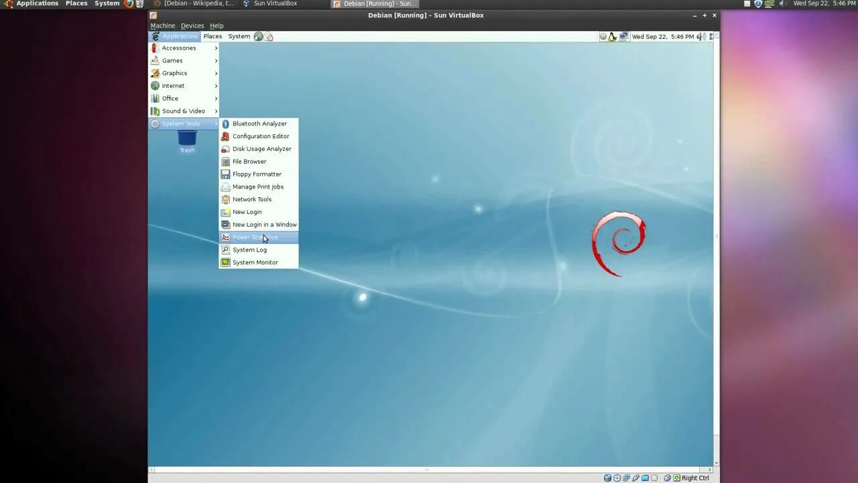This screenshot has width=858, height=483.
Task: Click the System Log magnifier icon
Action: pyautogui.click(x=226, y=250)
